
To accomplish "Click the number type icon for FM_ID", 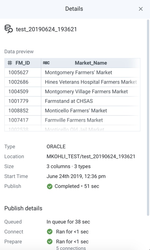I will click(10, 63).
